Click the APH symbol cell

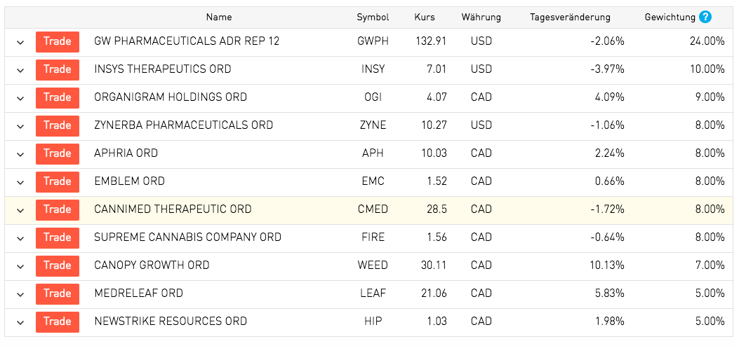point(373,153)
